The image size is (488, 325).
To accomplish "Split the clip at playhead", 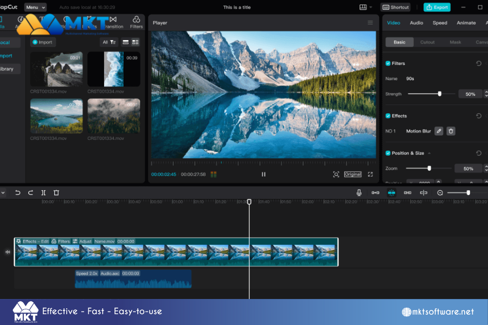I will [x=43, y=193].
